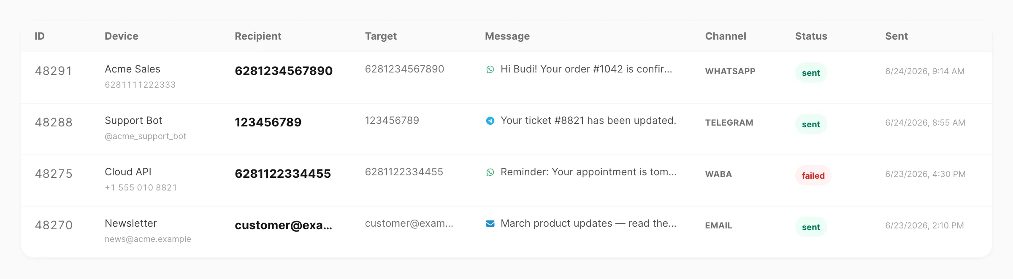1013x279 pixels.
Task: Click Channel column header
Action: 726,36
